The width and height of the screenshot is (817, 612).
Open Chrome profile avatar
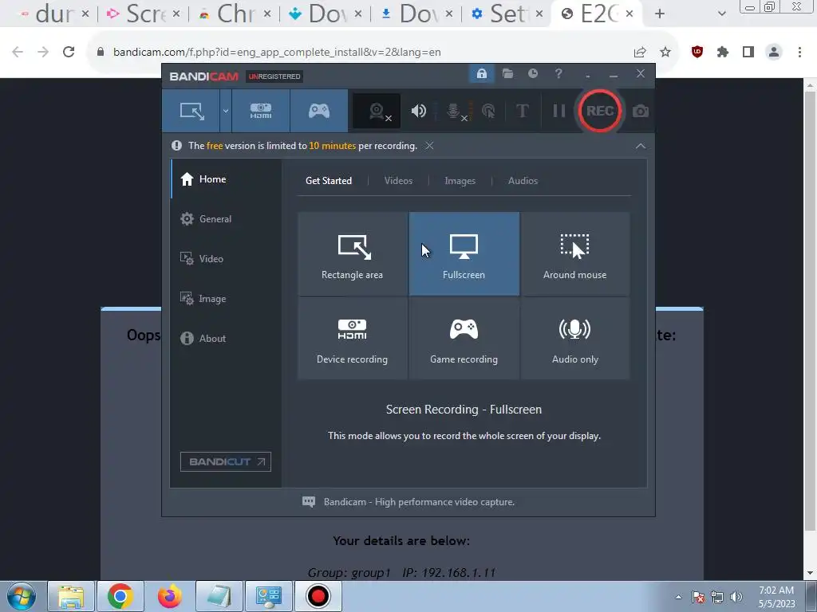[774, 52]
